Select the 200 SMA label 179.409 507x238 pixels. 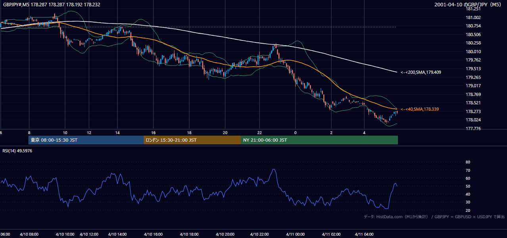[421, 72]
